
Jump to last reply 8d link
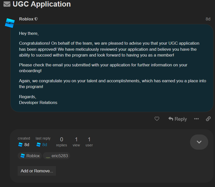coord(45,145)
